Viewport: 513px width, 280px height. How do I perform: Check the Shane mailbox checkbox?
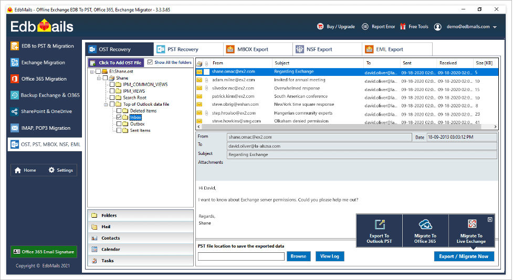105,78
